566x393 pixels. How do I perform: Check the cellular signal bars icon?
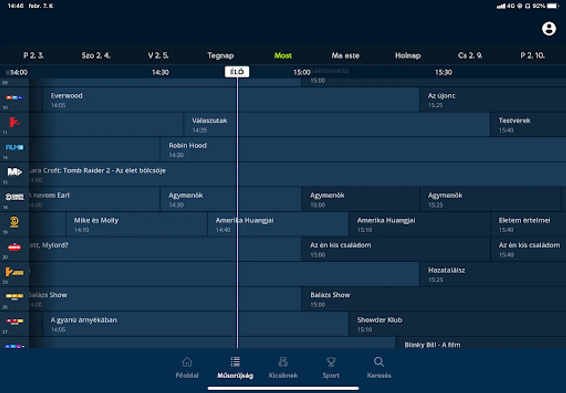pos(501,6)
